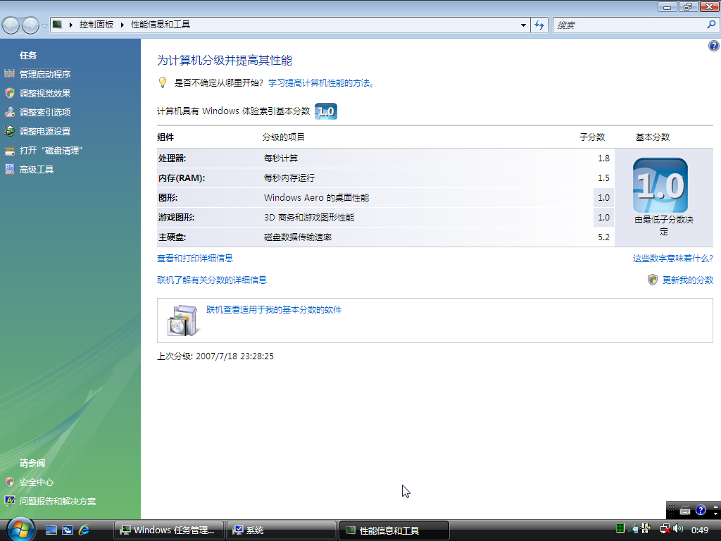This screenshot has width=721, height=541.
Task: Click the green CPU usage tray icon
Action: pyautogui.click(x=620, y=528)
